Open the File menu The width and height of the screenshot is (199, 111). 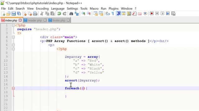3,9
